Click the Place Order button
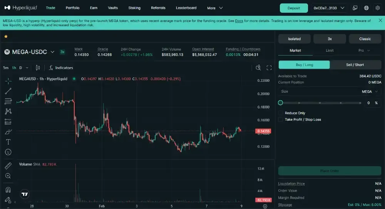 pos(330,171)
